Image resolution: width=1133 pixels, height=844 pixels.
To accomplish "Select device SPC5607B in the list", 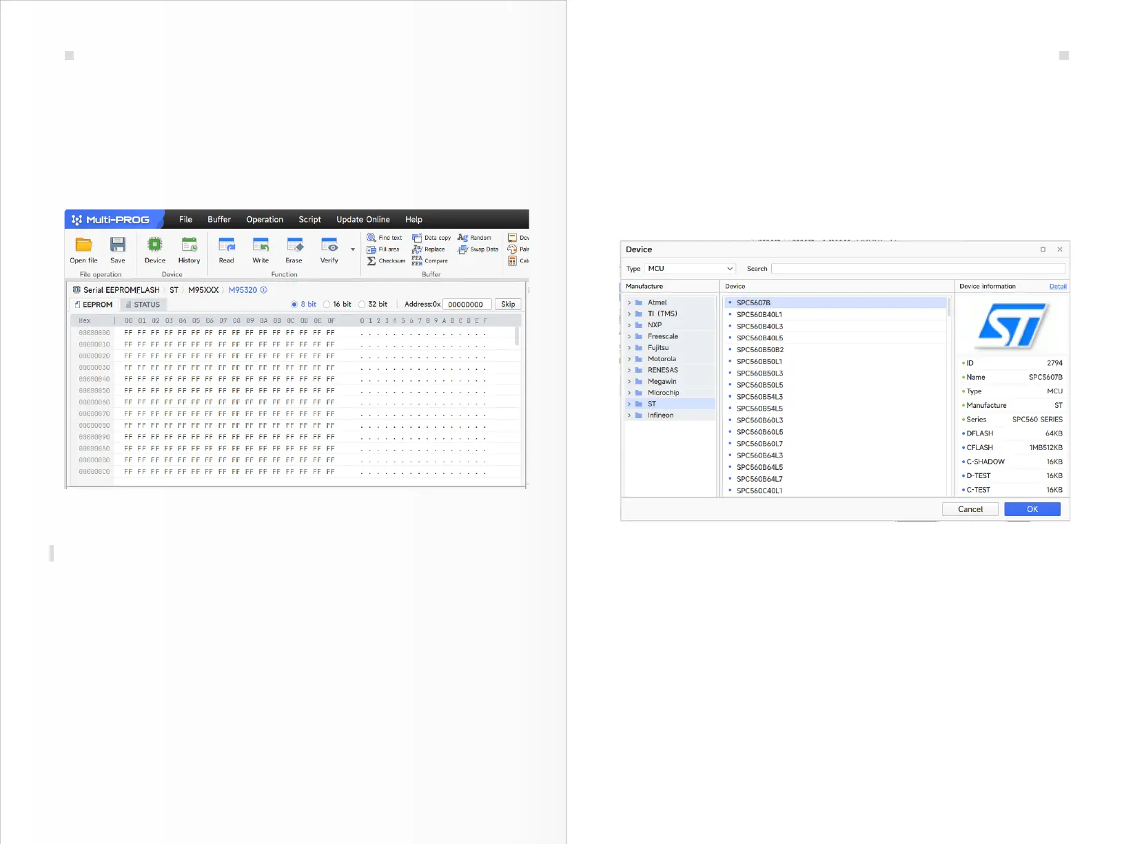I will click(835, 302).
